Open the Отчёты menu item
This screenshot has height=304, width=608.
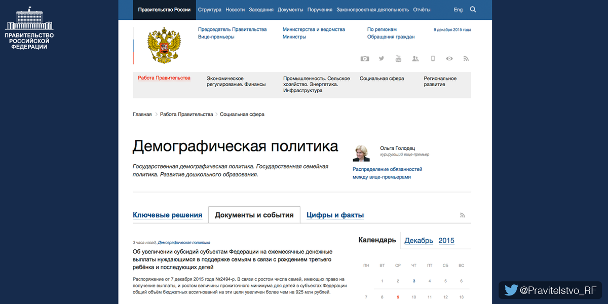pyautogui.click(x=422, y=10)
